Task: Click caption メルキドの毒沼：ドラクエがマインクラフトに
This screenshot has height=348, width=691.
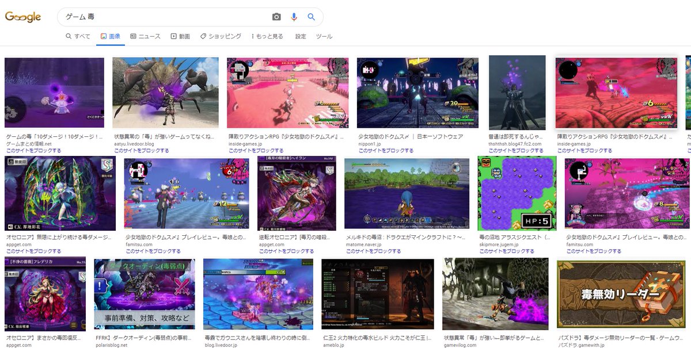Action: pyautogui.click(x=407, y=238)
